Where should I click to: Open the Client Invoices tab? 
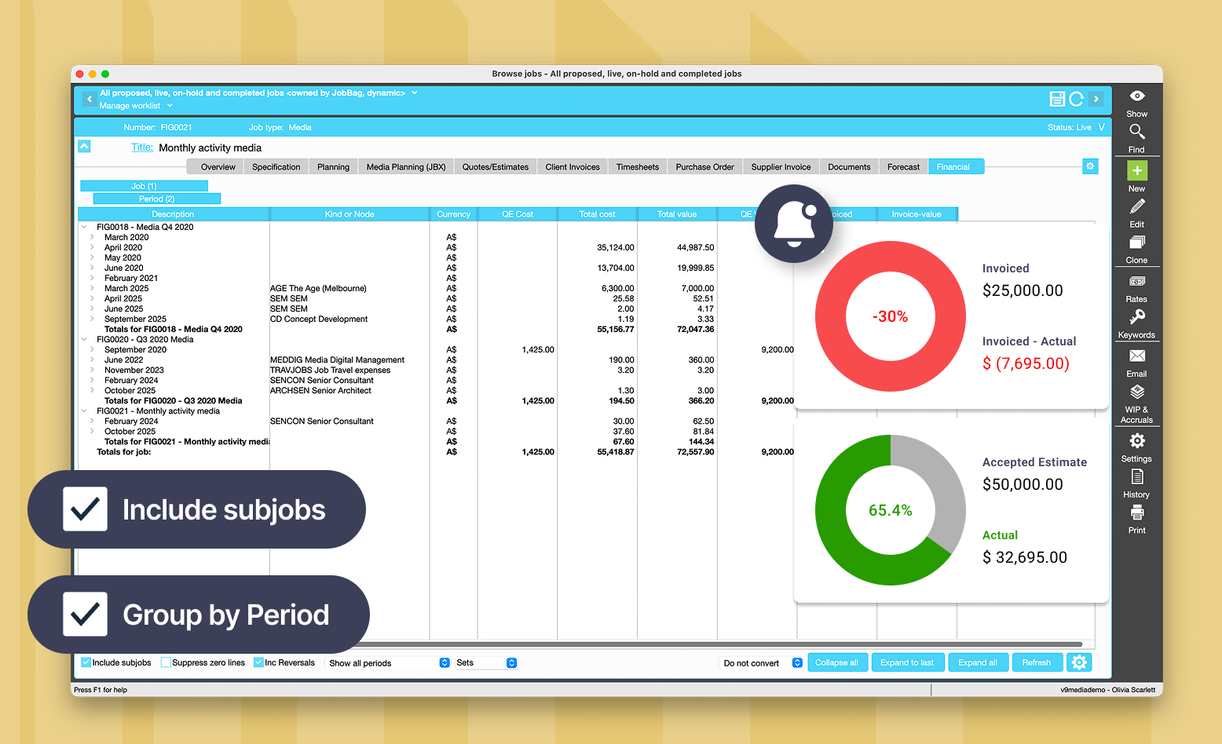(x=573, y=167)
